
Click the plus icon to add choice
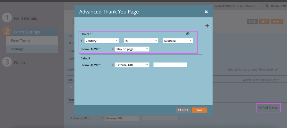(x=207, y=26)
